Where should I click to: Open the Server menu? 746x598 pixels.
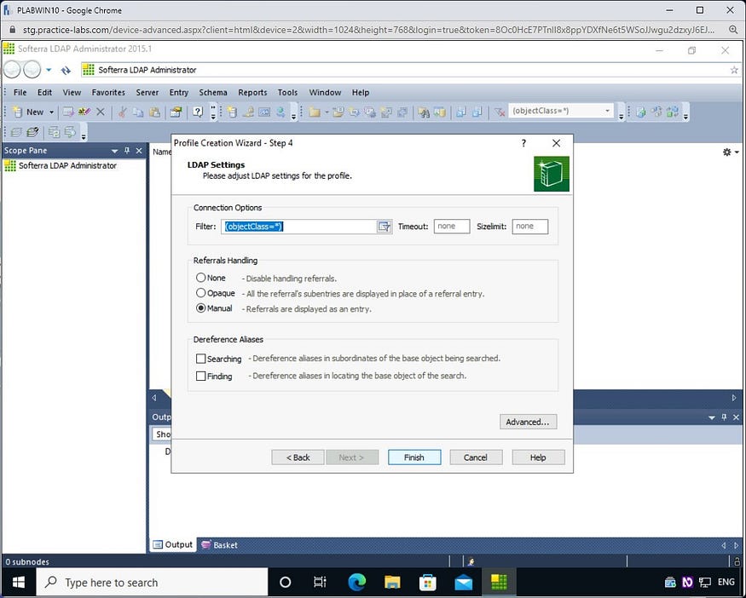pyautogui.click(x=147, y=93)
